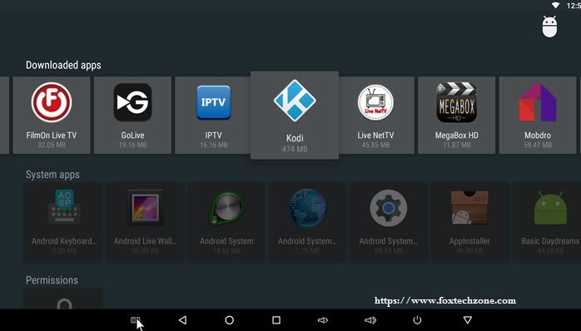This screenshot has height=331, width=581.
Task: Click the Android robot icon at top right
Action: pyautogui.click(x=549, y=27)
